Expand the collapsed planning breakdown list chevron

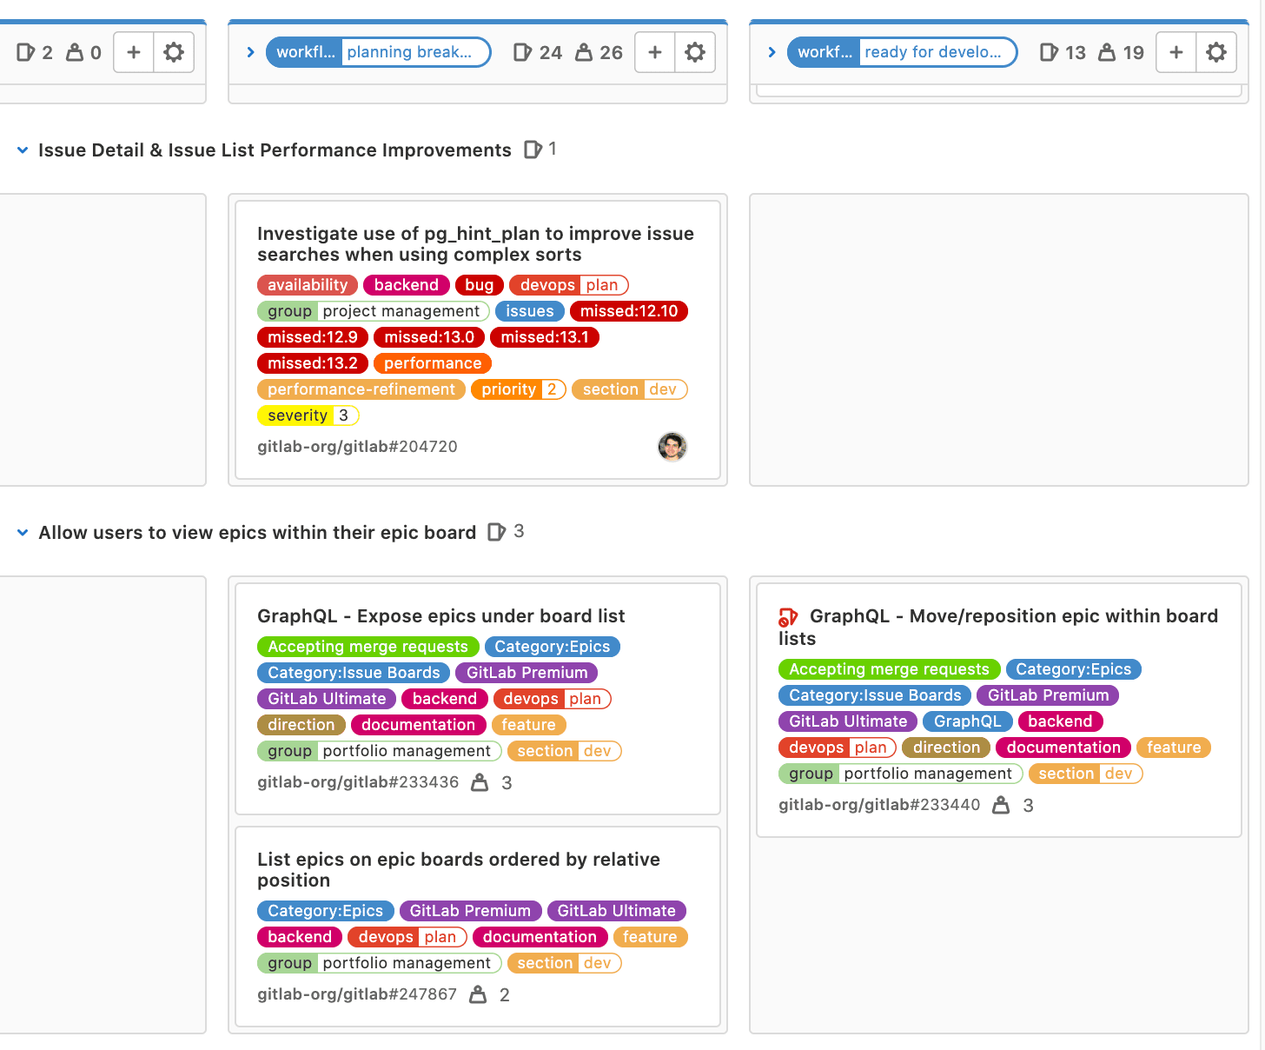(250, 52)
